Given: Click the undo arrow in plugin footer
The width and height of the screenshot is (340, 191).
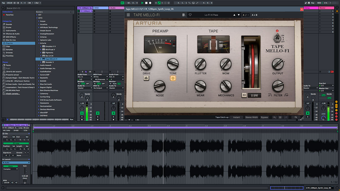Looking at the screenshot, I should coord(274,117).
